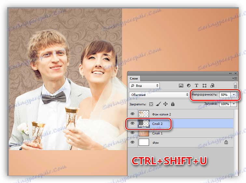
Task: Open the Заливка fill slider arrow
Action: pos(234,104)
